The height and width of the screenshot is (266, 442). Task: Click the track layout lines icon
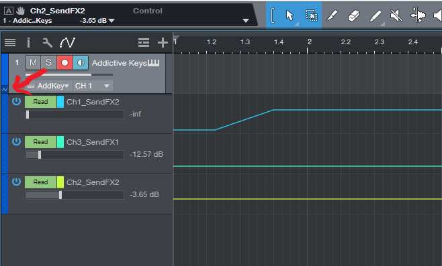tap(144, 43)
